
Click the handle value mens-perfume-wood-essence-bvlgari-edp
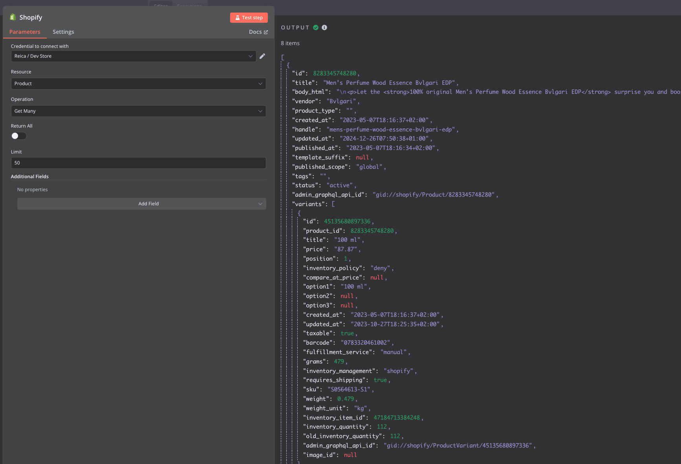click(391, 130)
